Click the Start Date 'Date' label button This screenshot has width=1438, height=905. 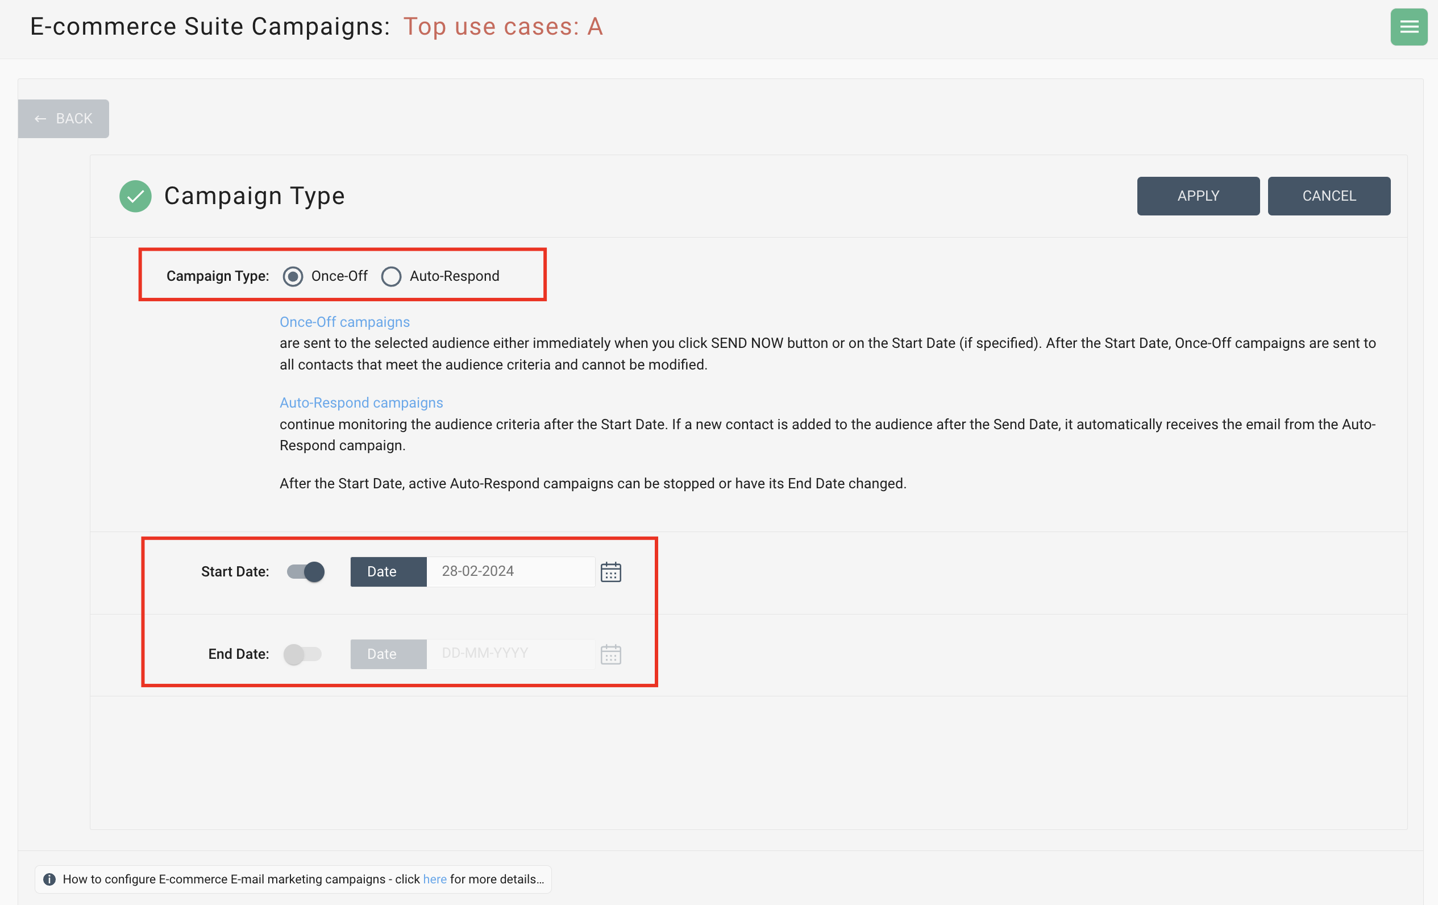(388, 572)
